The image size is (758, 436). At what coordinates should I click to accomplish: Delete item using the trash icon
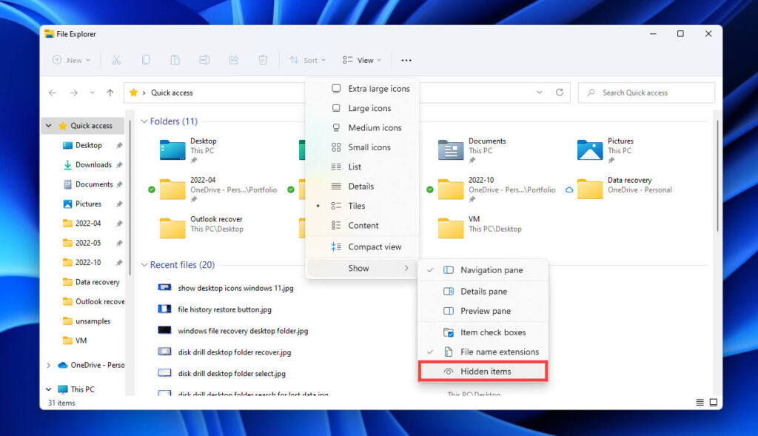(x=263, y=60)
